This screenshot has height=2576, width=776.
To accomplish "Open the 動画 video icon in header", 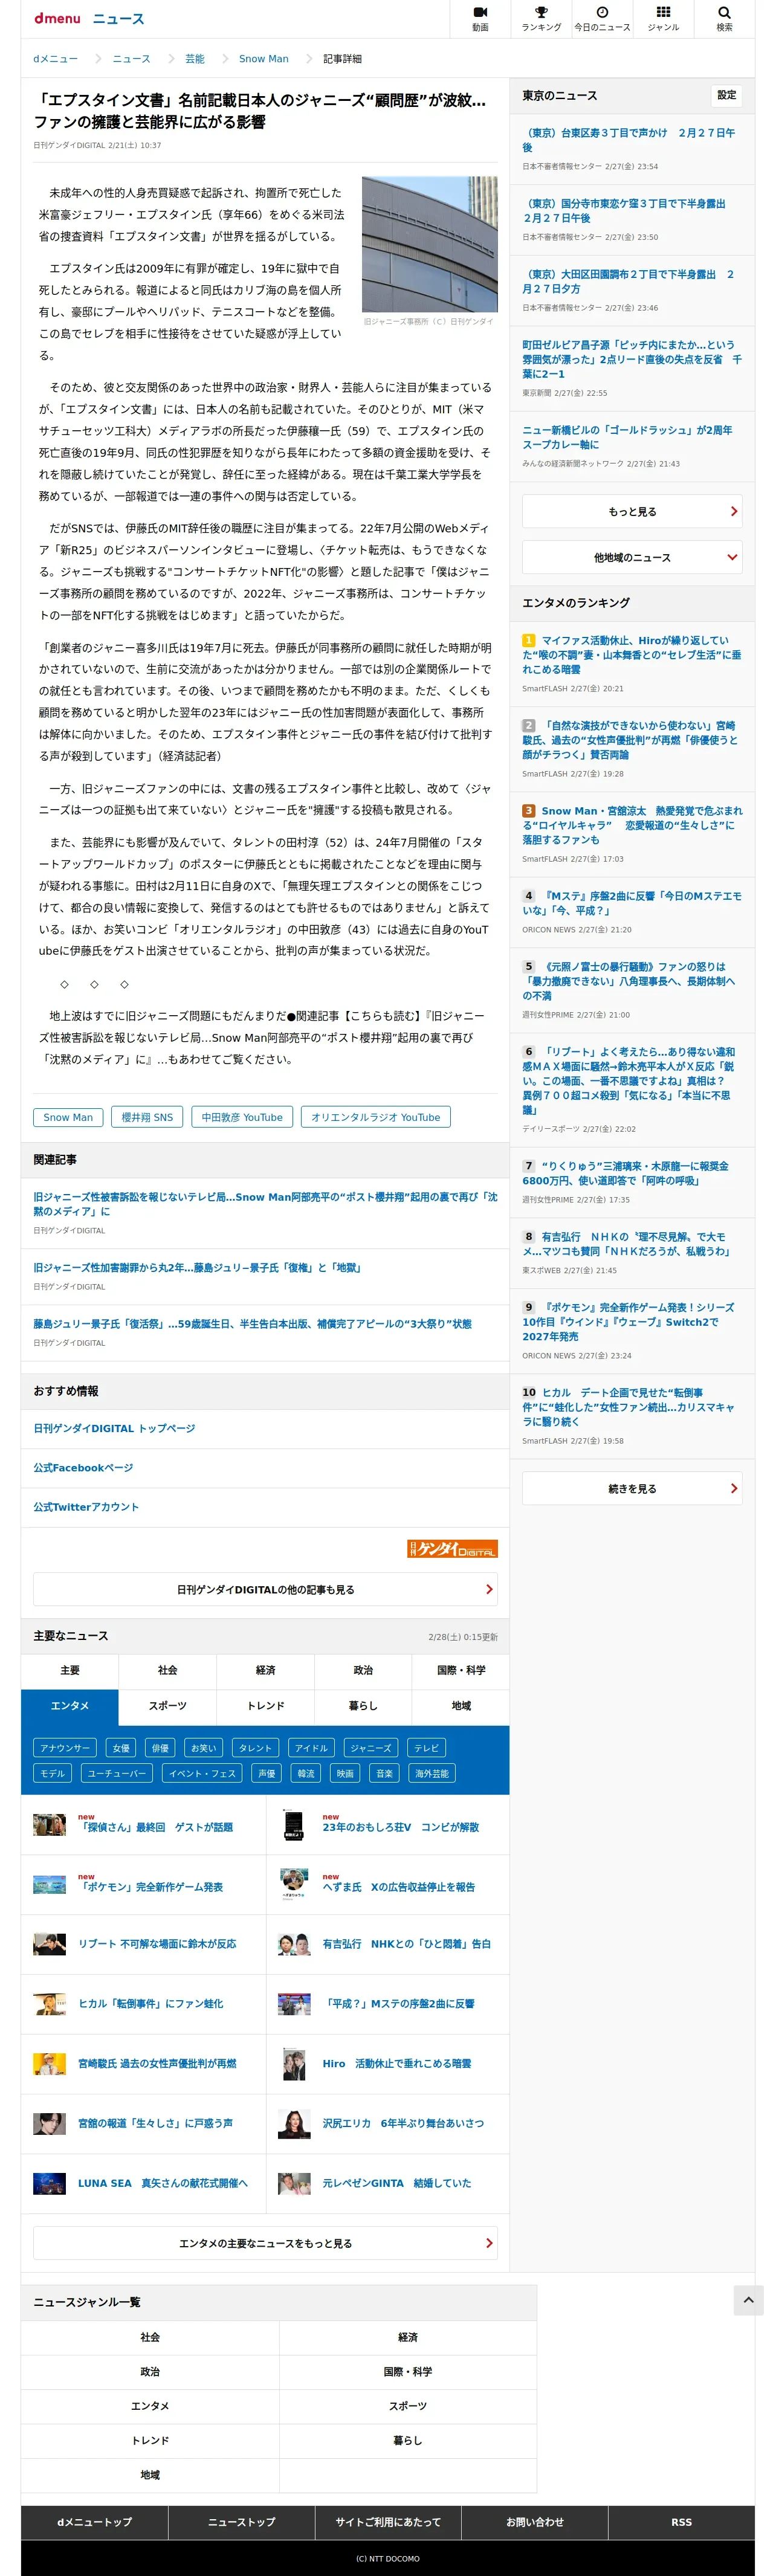I will click(x=480, y=19).
